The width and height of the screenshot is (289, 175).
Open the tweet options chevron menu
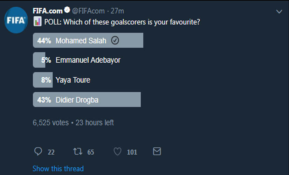[x=279, y=12]
